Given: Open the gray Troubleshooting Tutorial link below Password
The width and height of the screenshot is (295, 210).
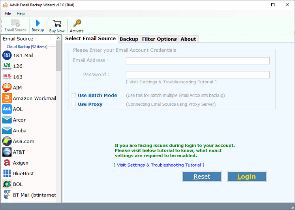Looking at the screenshot, I should click(x=171, y=82).
